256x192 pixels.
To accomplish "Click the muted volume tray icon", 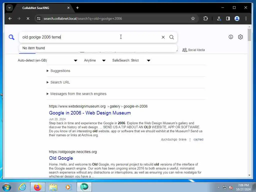I will point(231,187).
